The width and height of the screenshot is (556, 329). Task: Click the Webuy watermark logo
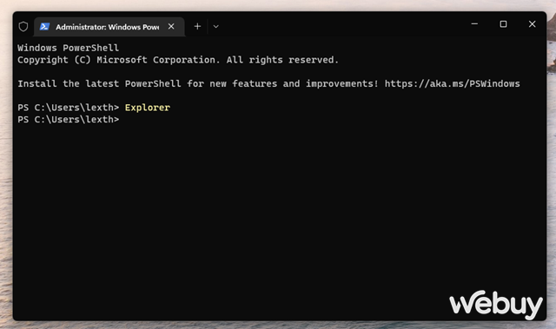tap(496, 304)
